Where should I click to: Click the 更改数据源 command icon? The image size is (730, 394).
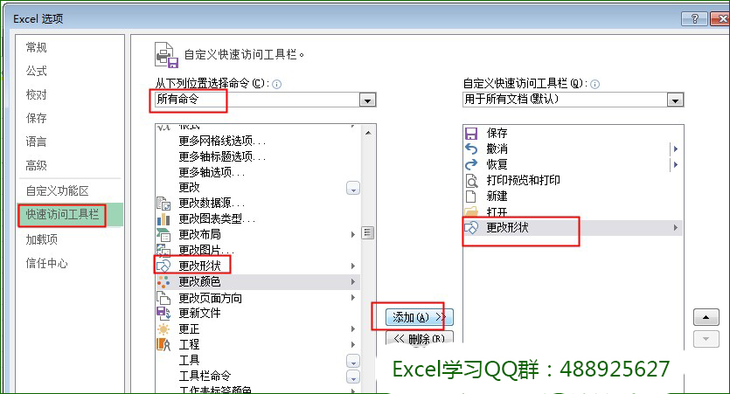click(163, 204)
